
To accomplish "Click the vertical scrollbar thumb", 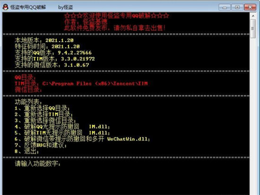I will point(253,29).
